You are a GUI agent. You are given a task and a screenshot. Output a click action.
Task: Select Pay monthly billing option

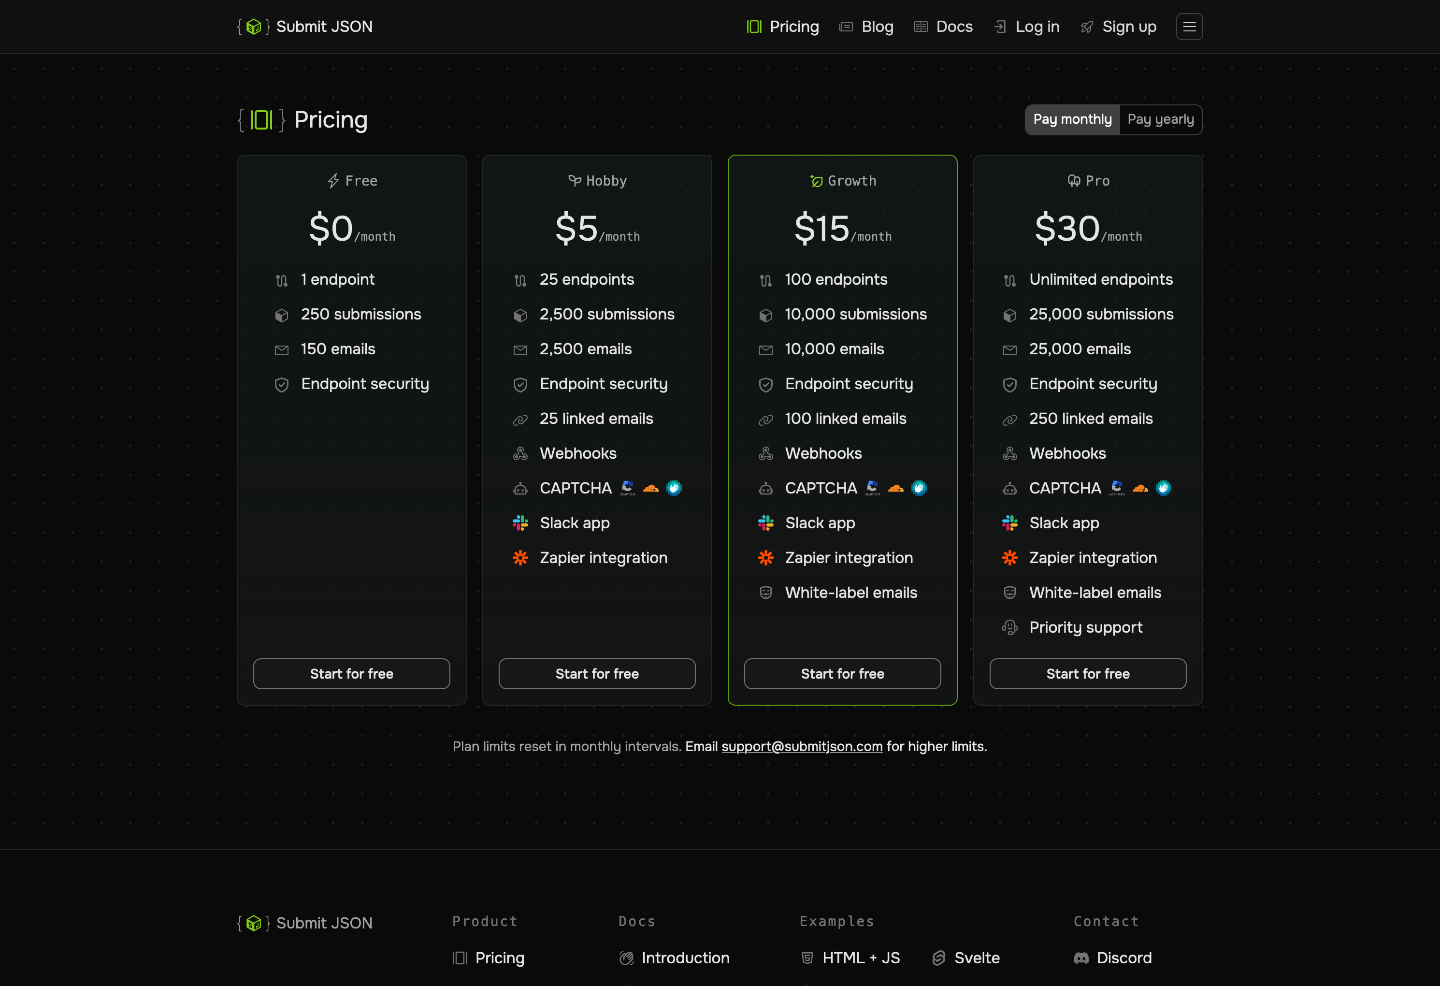[1072, 119]
